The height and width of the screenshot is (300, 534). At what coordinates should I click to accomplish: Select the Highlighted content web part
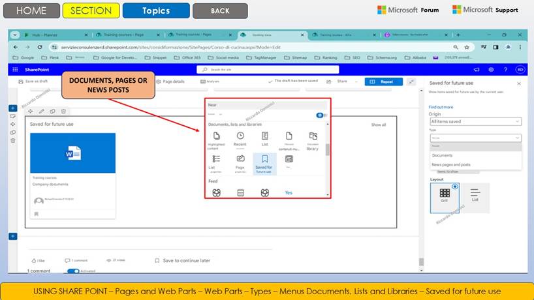click(216, 140)
